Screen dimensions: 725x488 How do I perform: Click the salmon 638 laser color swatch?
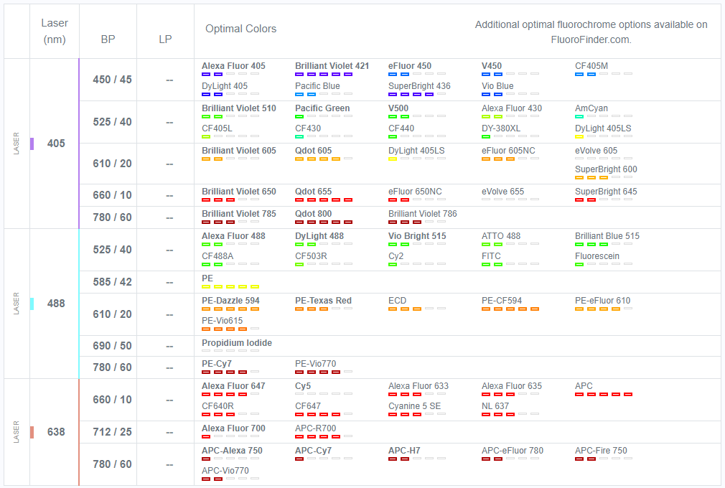tap(32, 432)
